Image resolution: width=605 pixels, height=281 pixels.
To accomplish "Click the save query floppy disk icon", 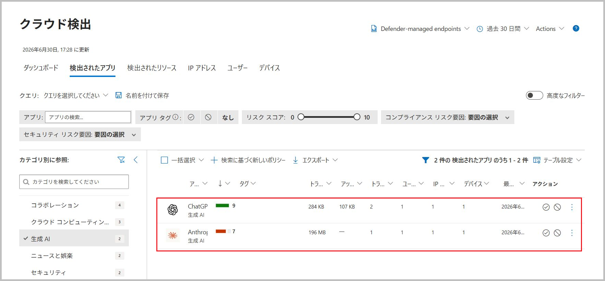I will [x=119, y=95].
